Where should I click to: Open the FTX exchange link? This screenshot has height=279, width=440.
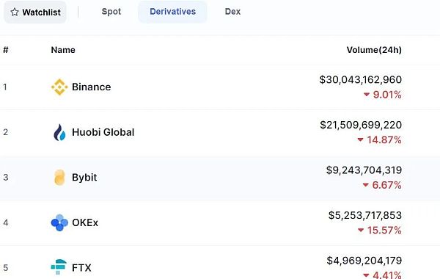[x=81, y=268]
